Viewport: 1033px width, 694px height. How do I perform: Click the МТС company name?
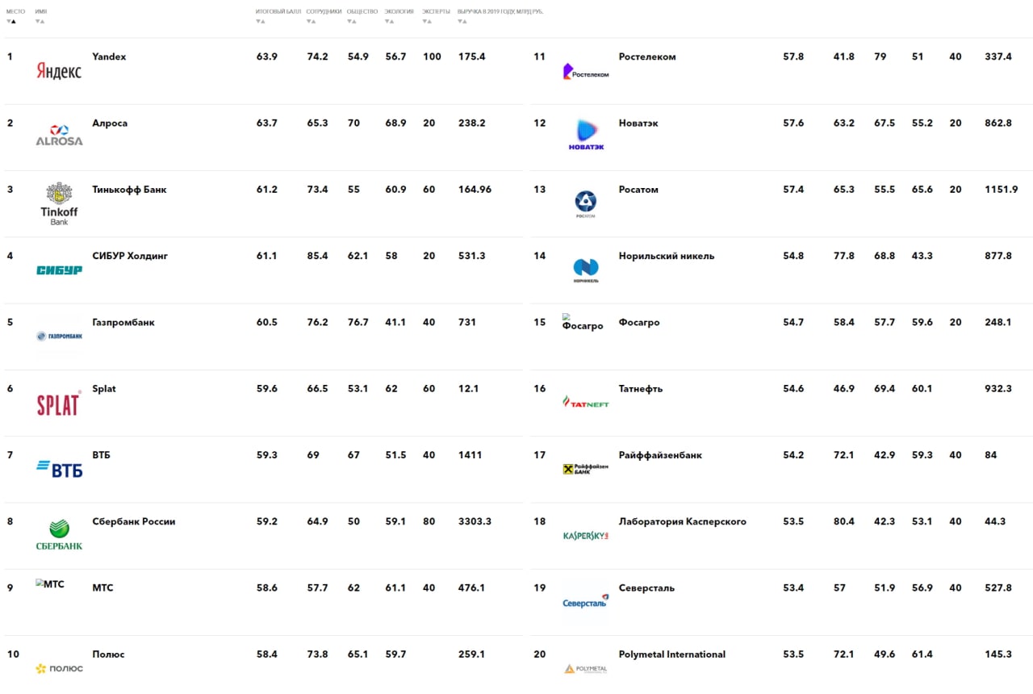102,587
